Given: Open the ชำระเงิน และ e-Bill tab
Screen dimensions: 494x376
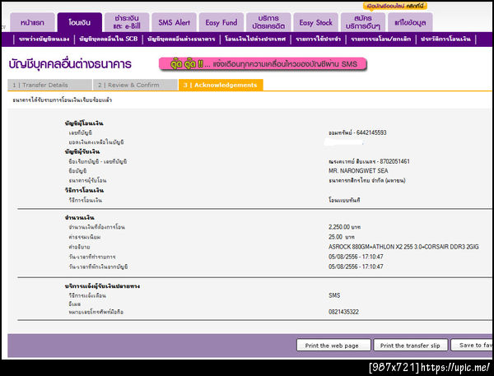Looking at the screenshot, I should click(x=127, y=22).
